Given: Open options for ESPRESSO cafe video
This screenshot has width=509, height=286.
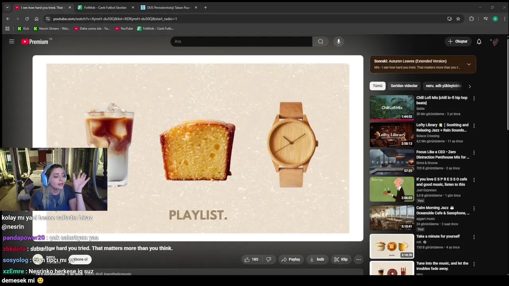Looking at the screenshot, I should click(474, 180).
